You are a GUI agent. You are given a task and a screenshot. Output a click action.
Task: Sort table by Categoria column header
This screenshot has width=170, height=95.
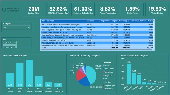click(x=90, y=21)
